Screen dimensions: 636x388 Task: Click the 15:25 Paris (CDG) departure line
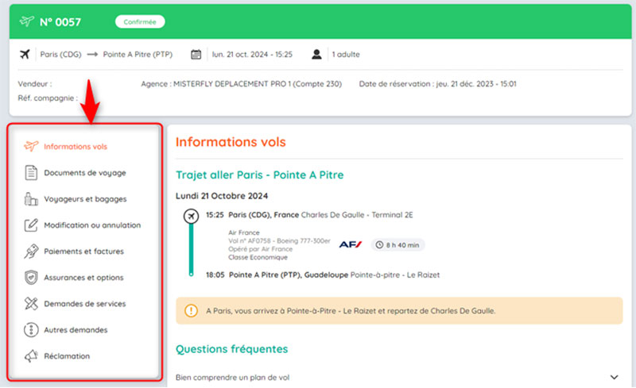pos(309,215)
